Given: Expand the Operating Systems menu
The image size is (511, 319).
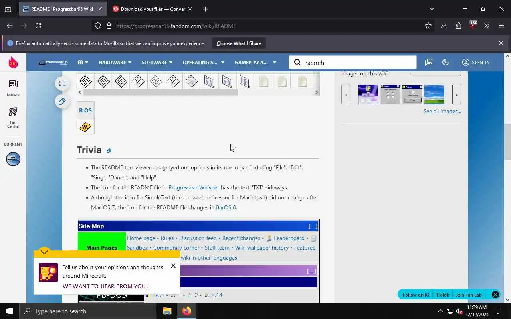Looking at the screenshot, I should pos(203,62).
